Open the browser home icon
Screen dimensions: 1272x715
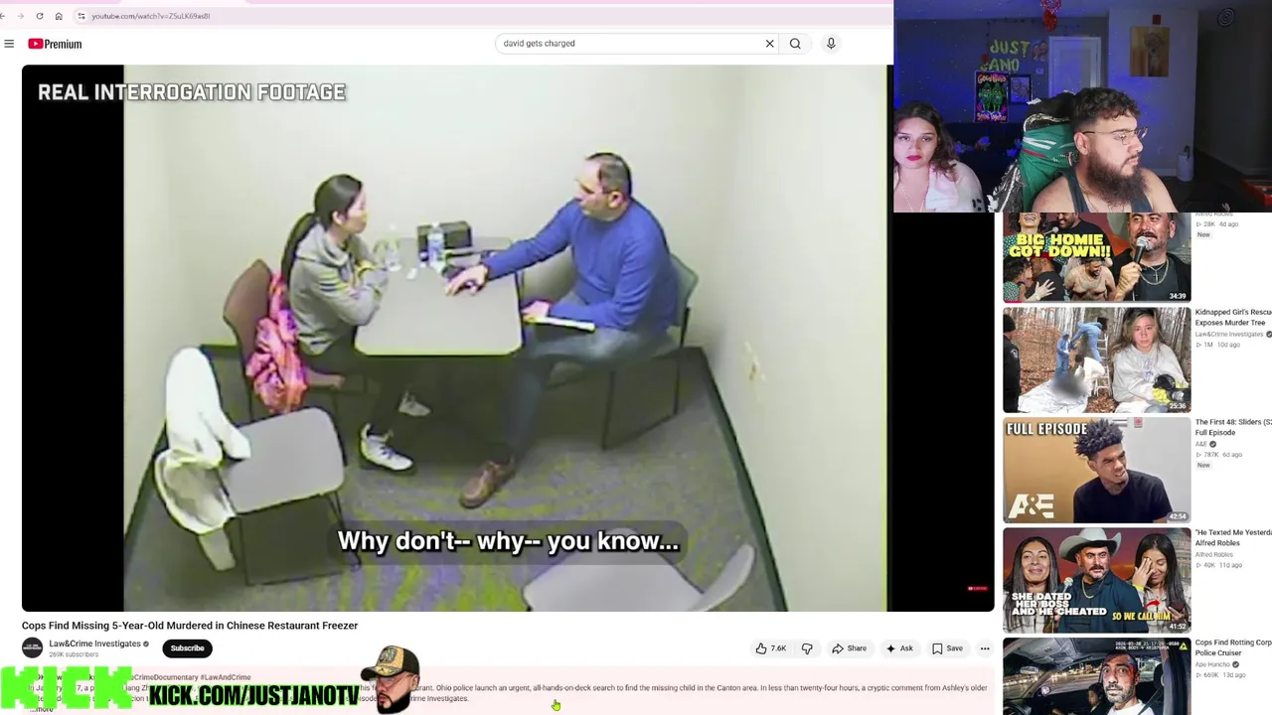coord(59,16)
